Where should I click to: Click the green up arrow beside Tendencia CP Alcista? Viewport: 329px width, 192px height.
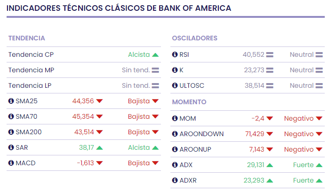pos(155,54)
